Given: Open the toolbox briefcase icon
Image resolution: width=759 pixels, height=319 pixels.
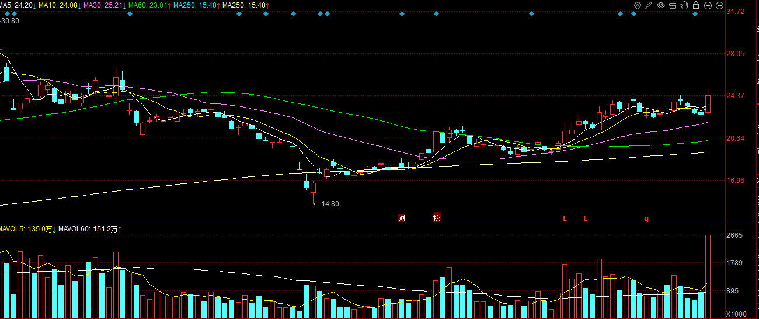Looking at the screenshot, I should tap(672, 5).
